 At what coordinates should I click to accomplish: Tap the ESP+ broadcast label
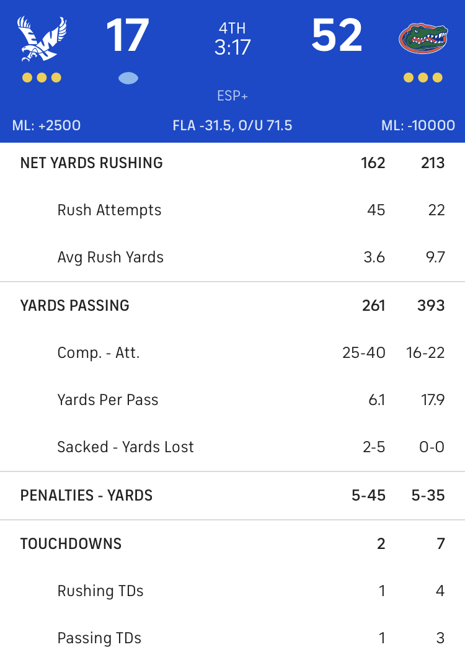pyautogui.click(x=232, y=96)
